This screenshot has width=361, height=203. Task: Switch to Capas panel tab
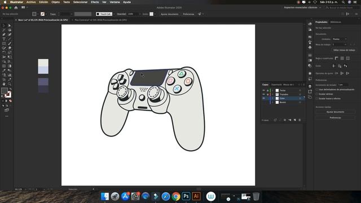(x=265, y=85)
